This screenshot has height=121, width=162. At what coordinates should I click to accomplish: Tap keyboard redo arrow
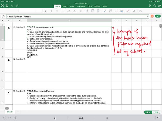coord(10,118)
